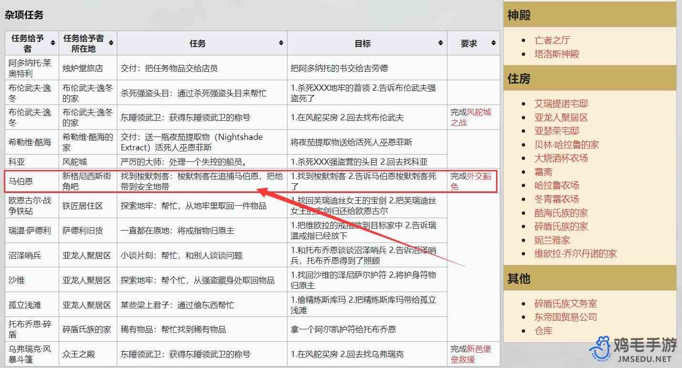The height and width of the screenshot is (368, 682).
Task: Click the 风舵城 location cell
Action: (x=88, y=162)
